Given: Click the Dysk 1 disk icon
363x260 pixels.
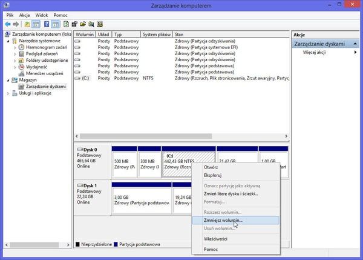Looking at the screenshot, I should 80,185.
